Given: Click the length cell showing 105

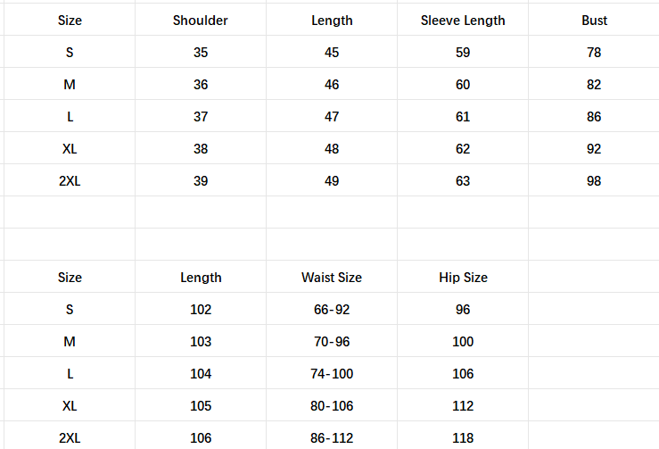Looking at the screenshot, I should [201, 406].
